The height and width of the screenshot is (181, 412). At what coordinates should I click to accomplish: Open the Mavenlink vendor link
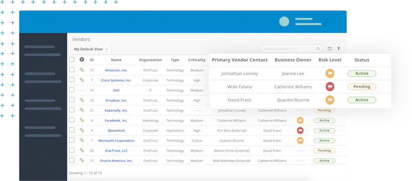(x=116, y=131)
